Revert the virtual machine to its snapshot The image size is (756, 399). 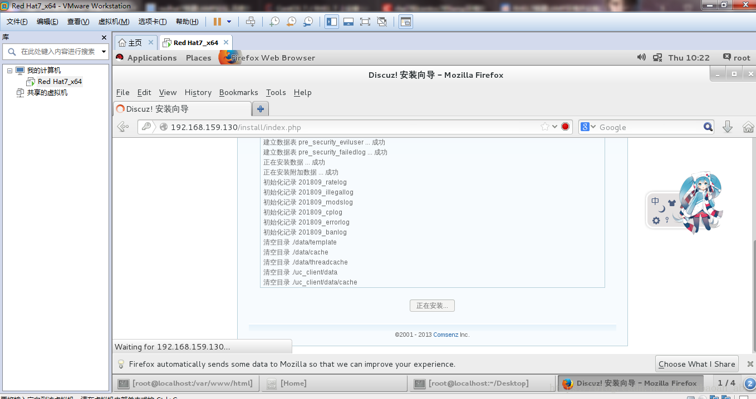pyautogui.click(x=291, y=22)
